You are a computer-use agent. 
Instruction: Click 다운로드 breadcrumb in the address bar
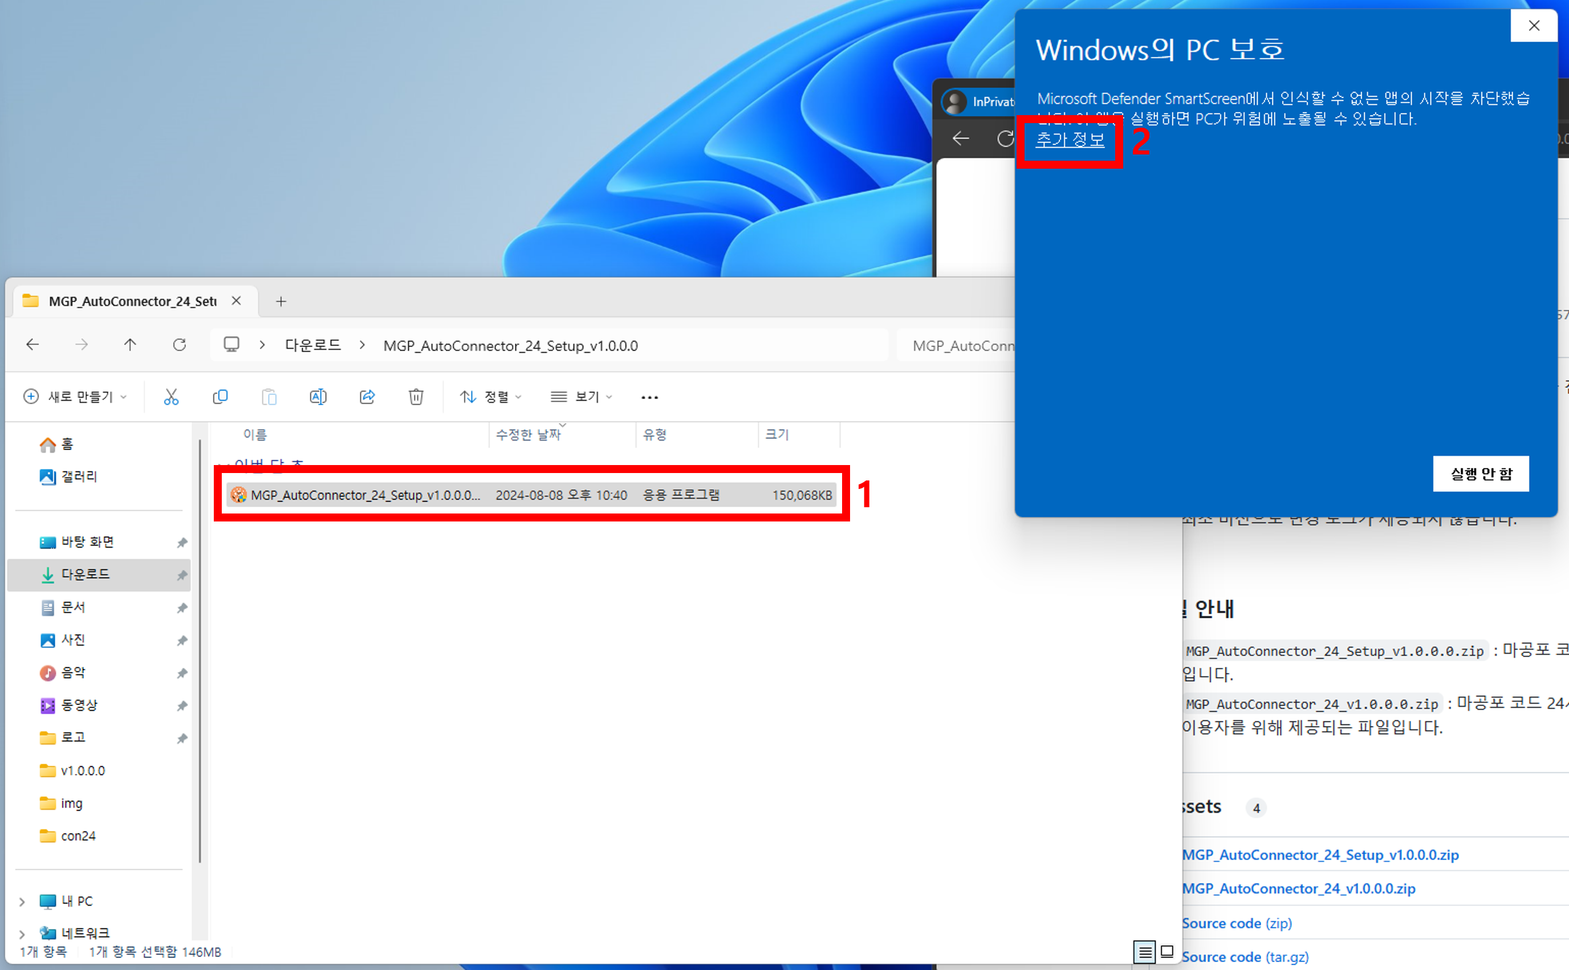pyautogui.click(x=313, y=345)
